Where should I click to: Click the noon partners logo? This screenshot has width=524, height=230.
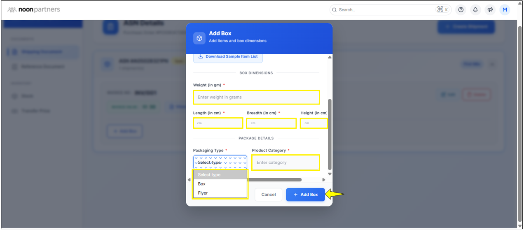[34, 9]
